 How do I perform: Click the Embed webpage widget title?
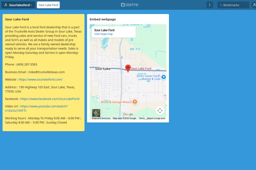(x=103, y=19)
